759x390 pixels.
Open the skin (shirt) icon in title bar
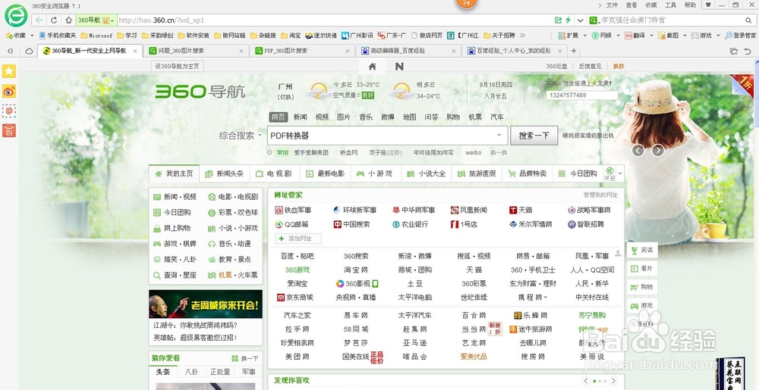(x=708, y=5)
